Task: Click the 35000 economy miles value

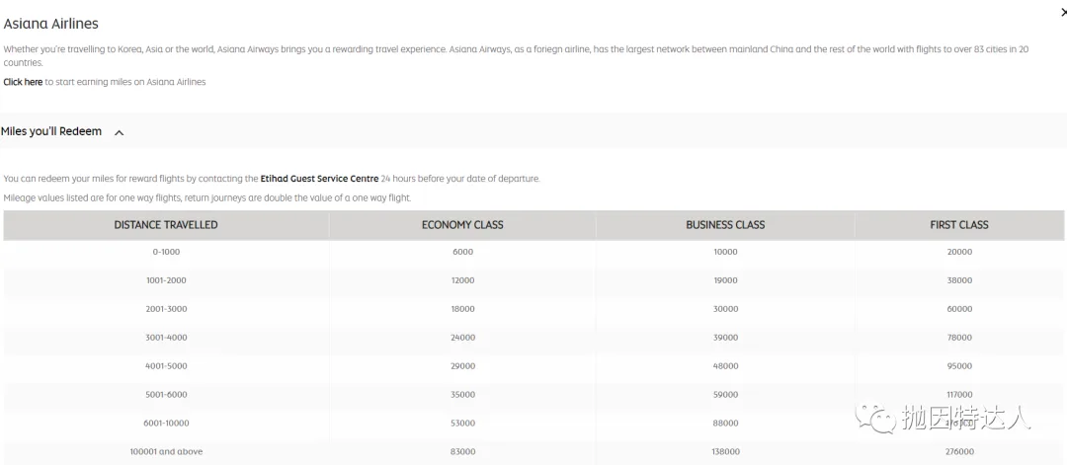Action: click(x=462, y=394)
